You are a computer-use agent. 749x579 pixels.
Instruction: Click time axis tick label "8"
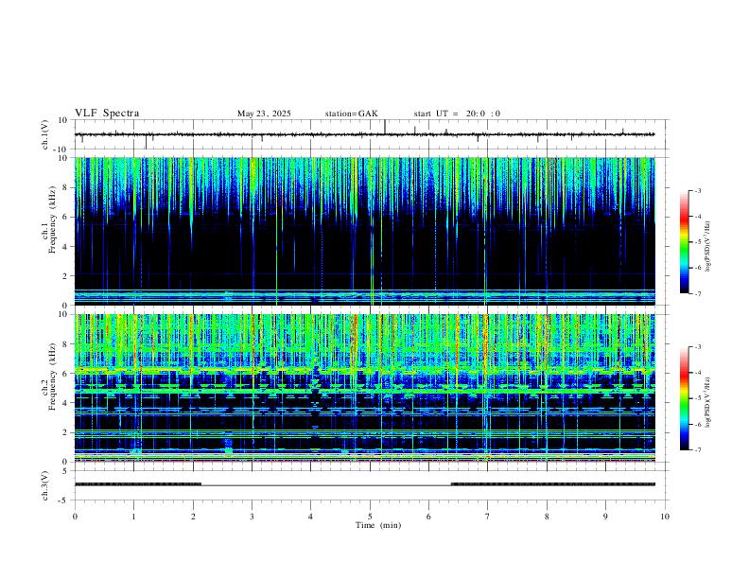(547, 517)
